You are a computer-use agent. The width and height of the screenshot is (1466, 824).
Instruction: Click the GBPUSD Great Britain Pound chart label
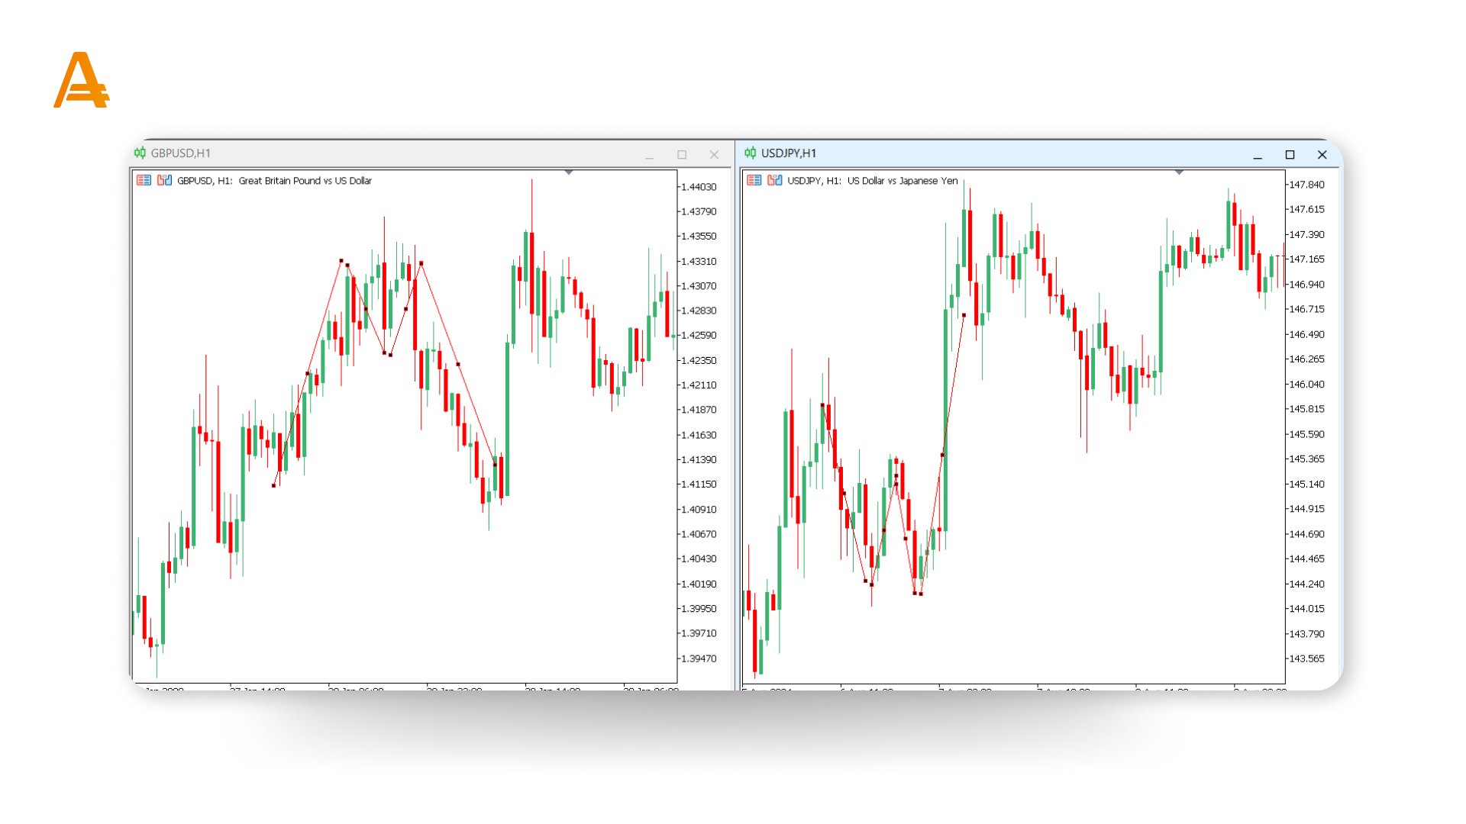coord(275,181)
